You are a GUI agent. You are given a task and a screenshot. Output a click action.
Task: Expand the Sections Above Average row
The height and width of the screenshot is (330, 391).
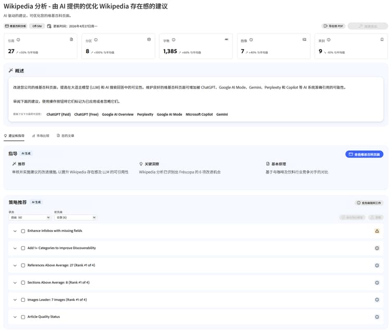15,283
